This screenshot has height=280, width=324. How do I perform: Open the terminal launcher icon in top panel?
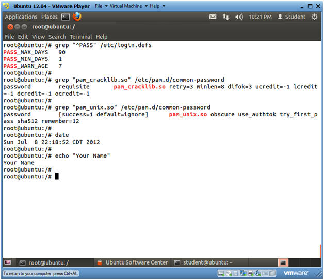[66, 17]
